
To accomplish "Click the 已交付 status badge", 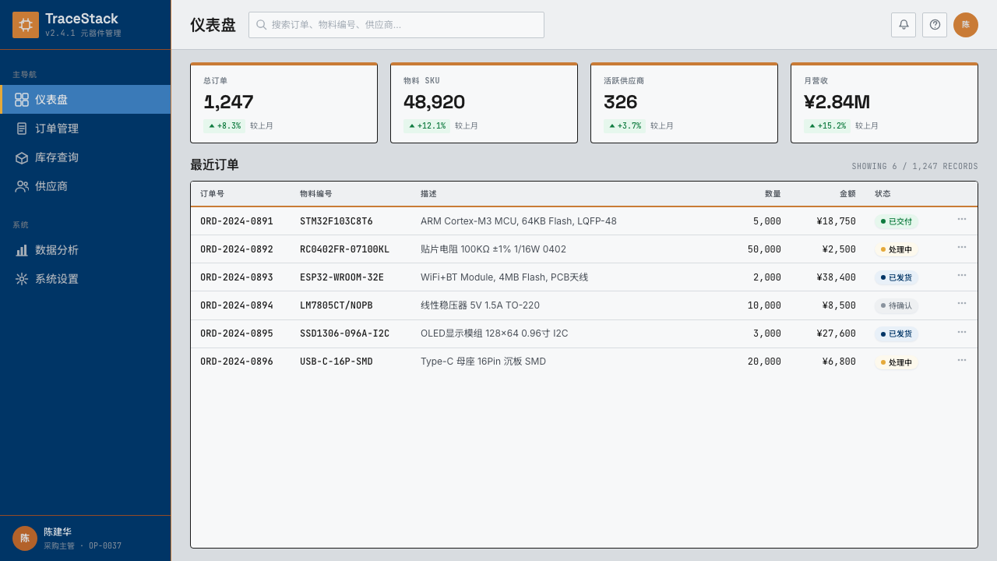I will (897, 221).
